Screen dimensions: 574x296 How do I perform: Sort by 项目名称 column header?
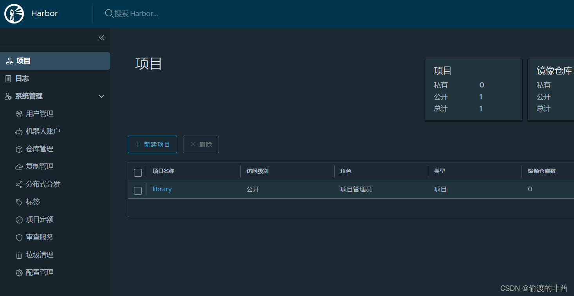pos(163,171)
